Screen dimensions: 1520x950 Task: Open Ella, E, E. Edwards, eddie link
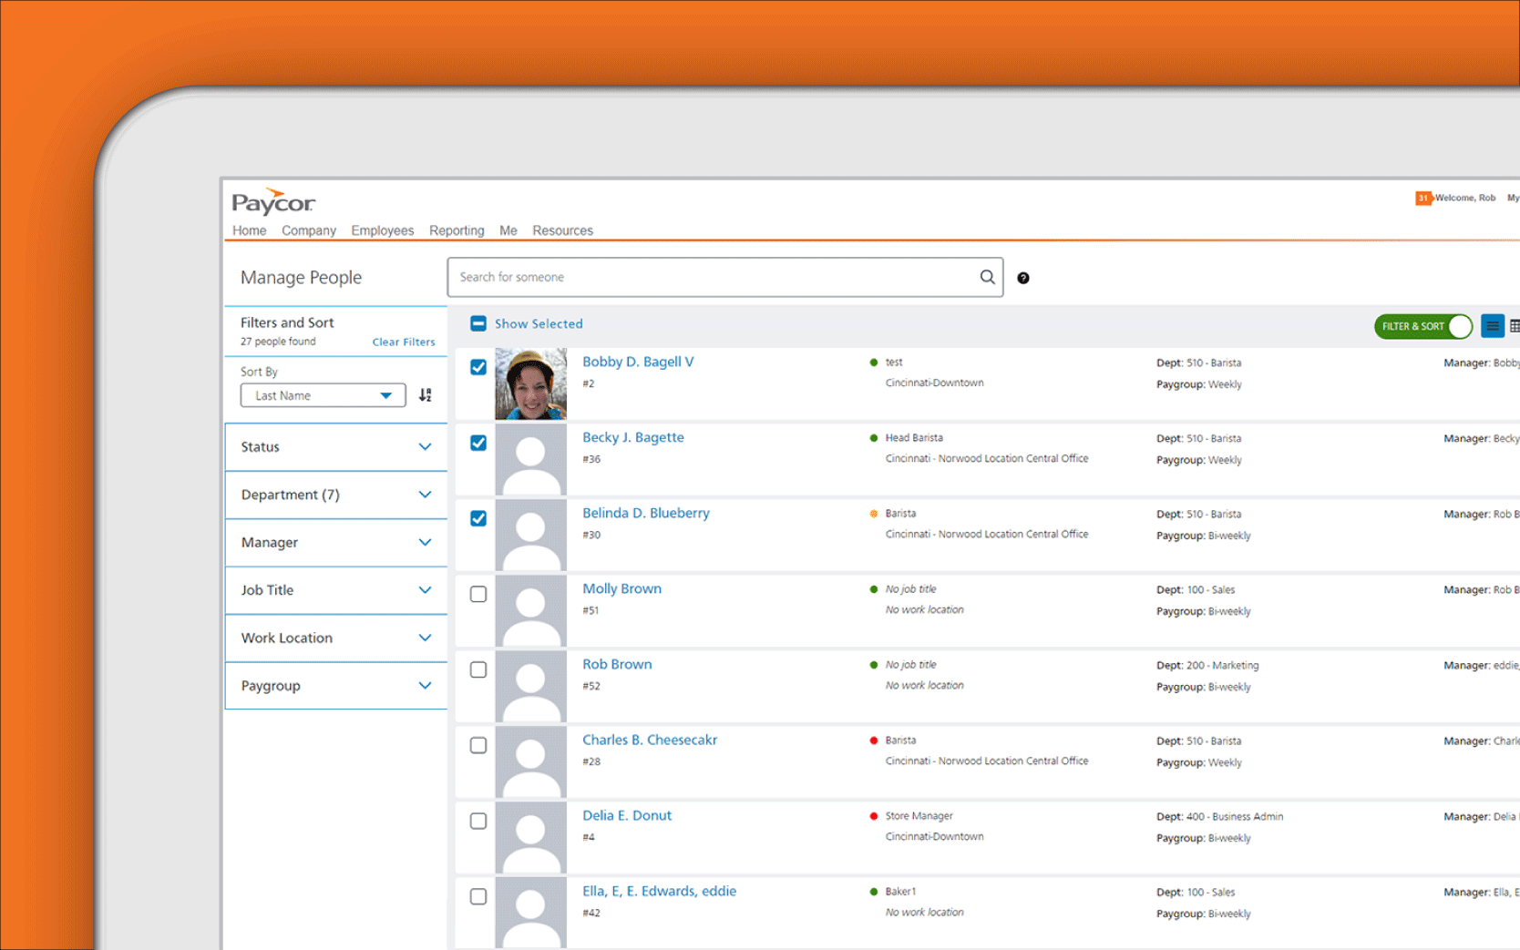660,891
